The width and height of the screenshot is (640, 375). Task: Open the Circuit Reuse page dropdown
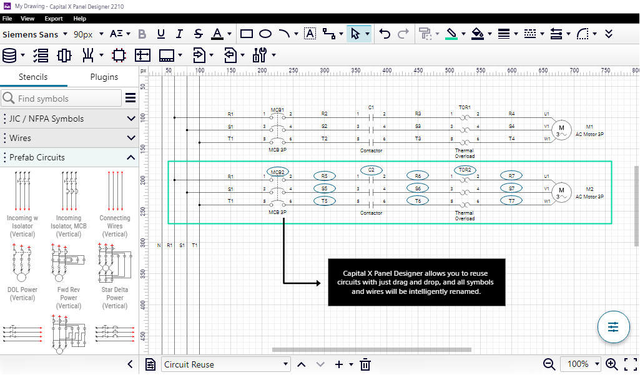(226, 364)
